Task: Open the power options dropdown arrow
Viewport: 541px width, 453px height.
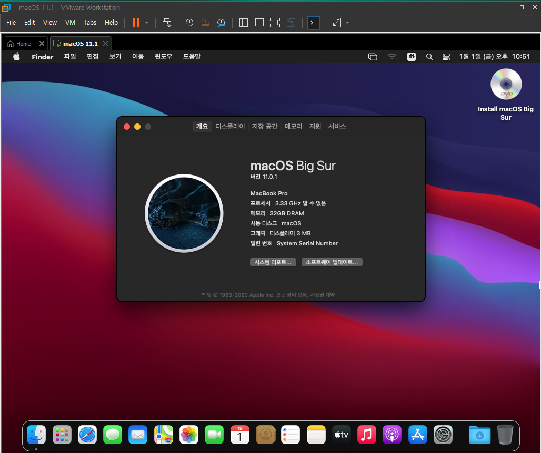Action: tap(147, 23)
